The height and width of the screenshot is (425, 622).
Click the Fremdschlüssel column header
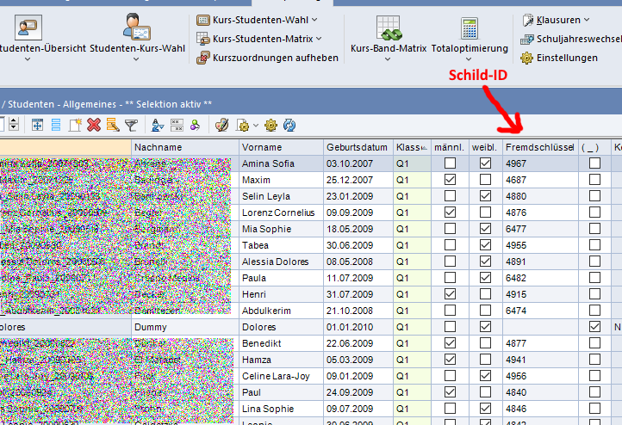coord(540,147)
